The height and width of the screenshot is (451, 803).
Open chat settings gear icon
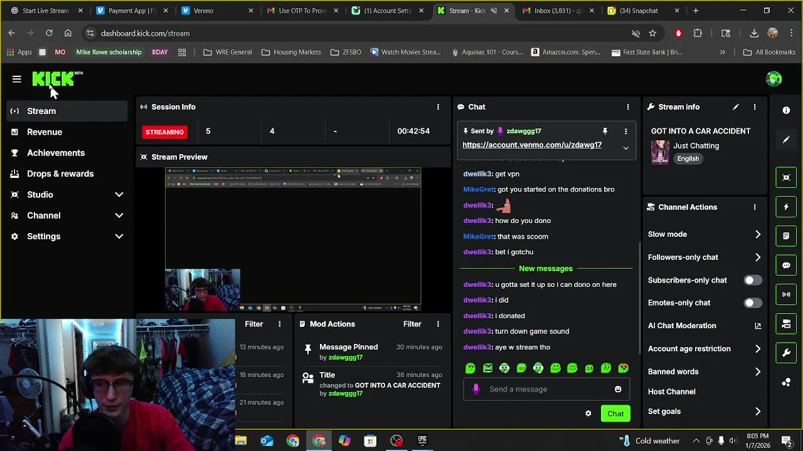pos(588,413)
